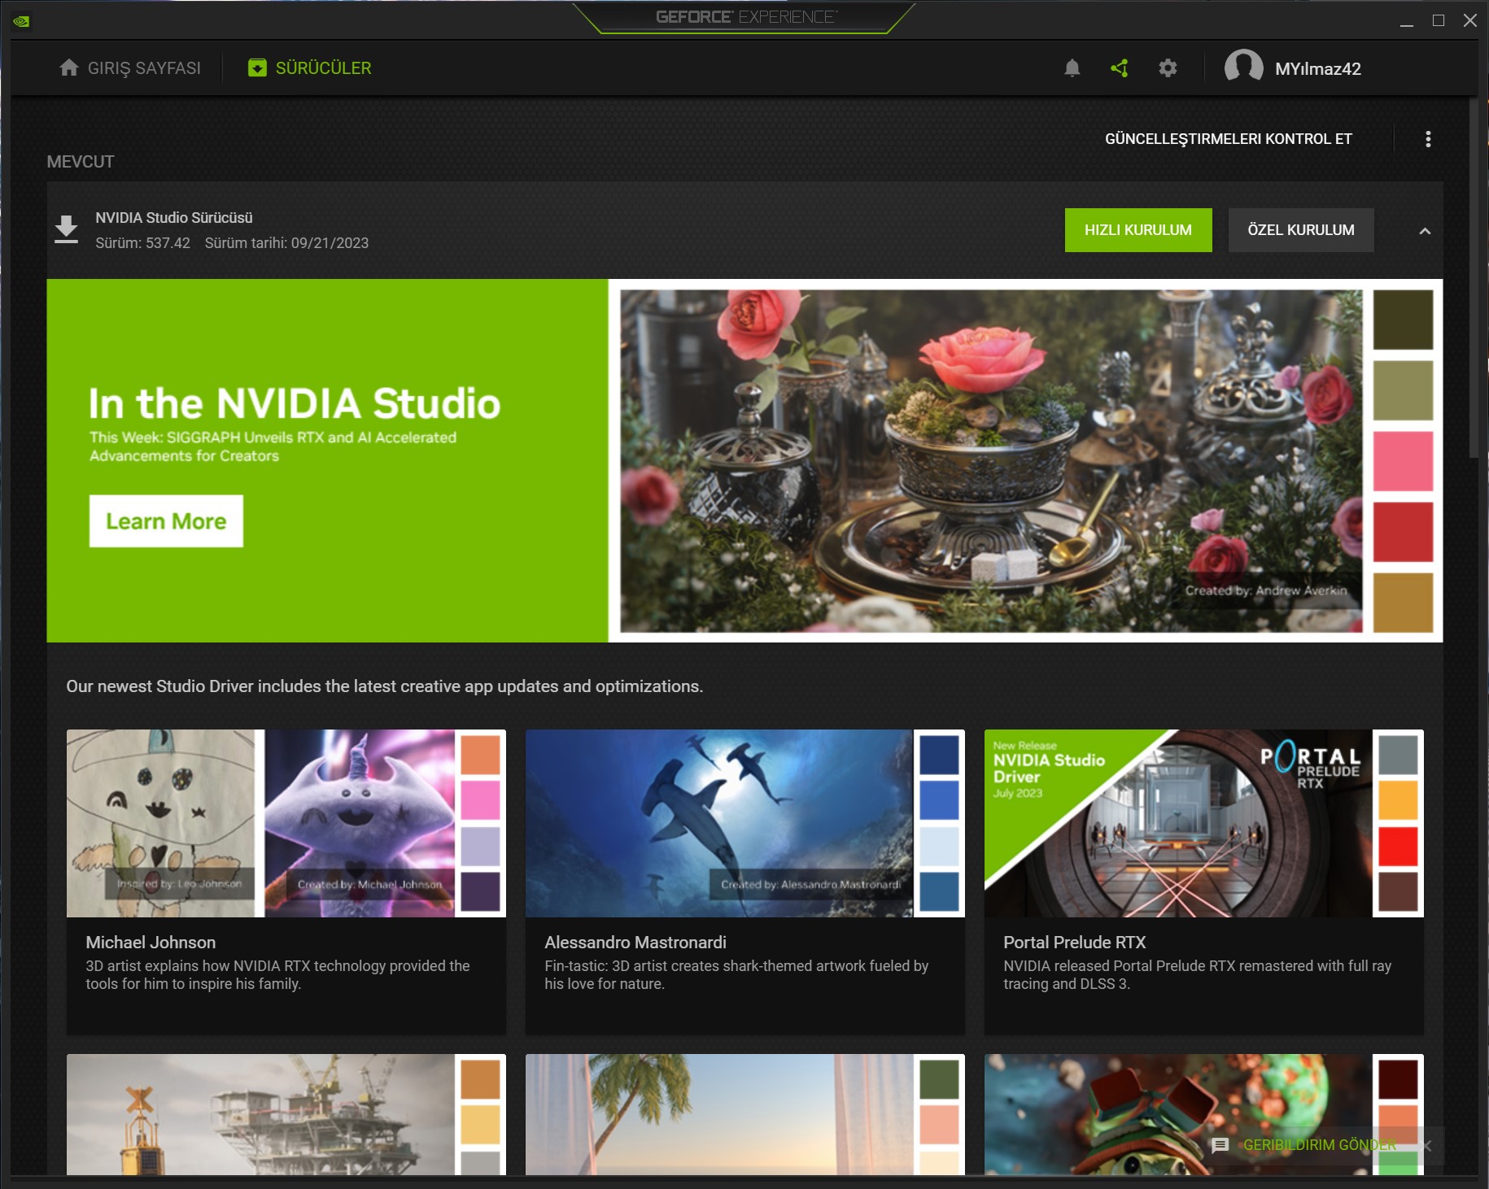The width and height of the screenshot is (1489, 1189).
Task: Click the green drivers icon beside SÜRÜCÜLER
Action: click(257, 68)
